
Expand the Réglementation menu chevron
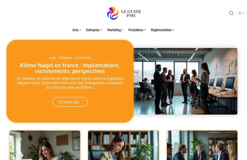pos(173,30)
